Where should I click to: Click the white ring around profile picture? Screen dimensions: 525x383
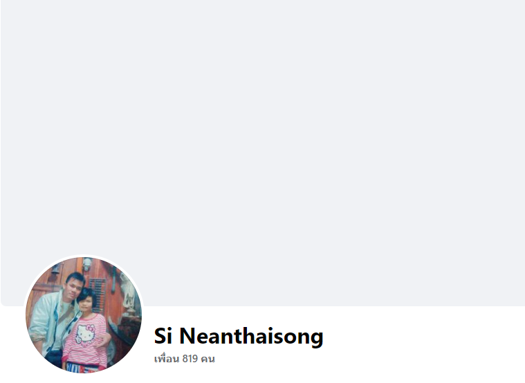tap(84, 256)
